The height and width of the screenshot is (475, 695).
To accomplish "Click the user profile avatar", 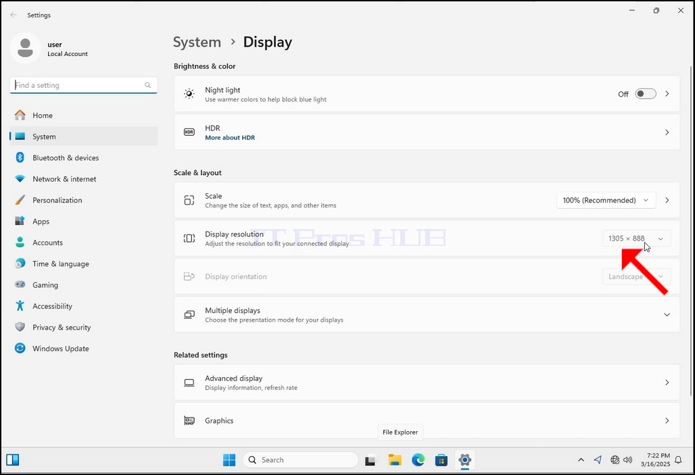I will 25,48.
